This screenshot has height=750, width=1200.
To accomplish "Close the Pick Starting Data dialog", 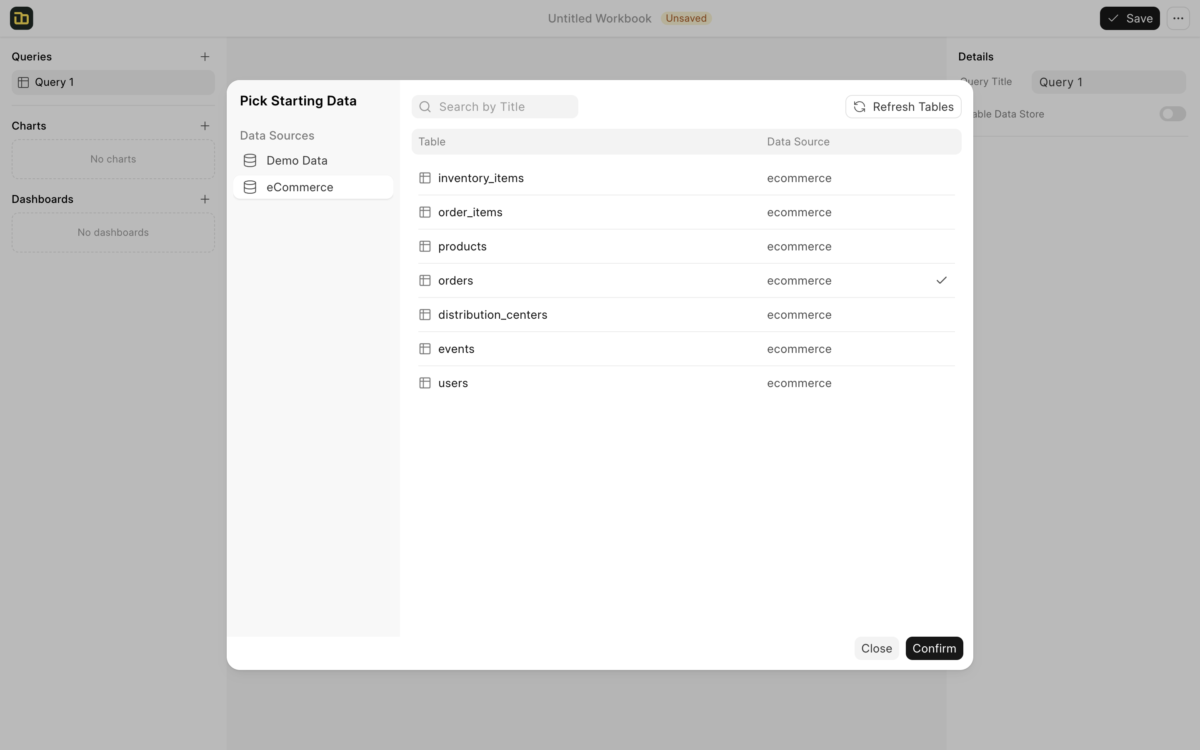I will pyautogui.click(x=876, y=648).
